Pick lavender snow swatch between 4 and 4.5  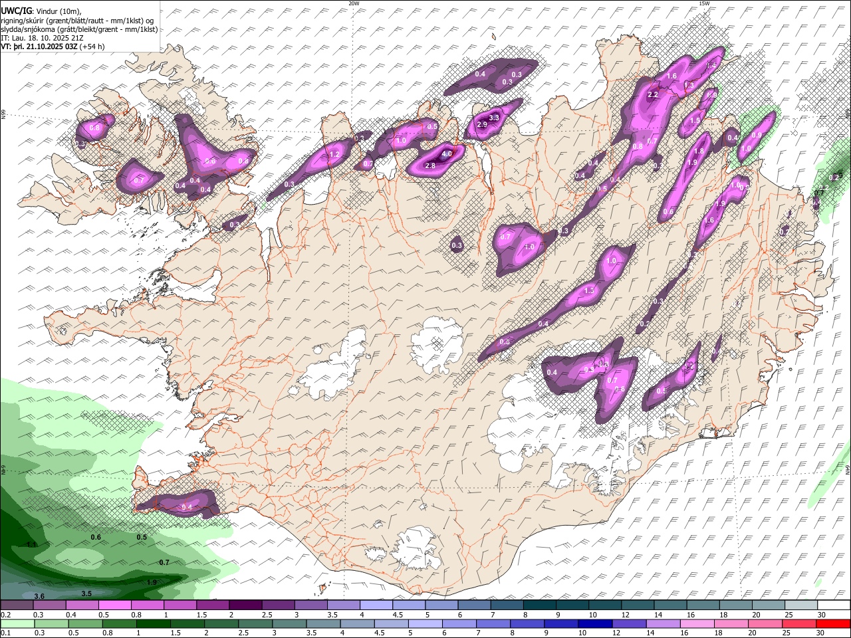click(375, 605)
